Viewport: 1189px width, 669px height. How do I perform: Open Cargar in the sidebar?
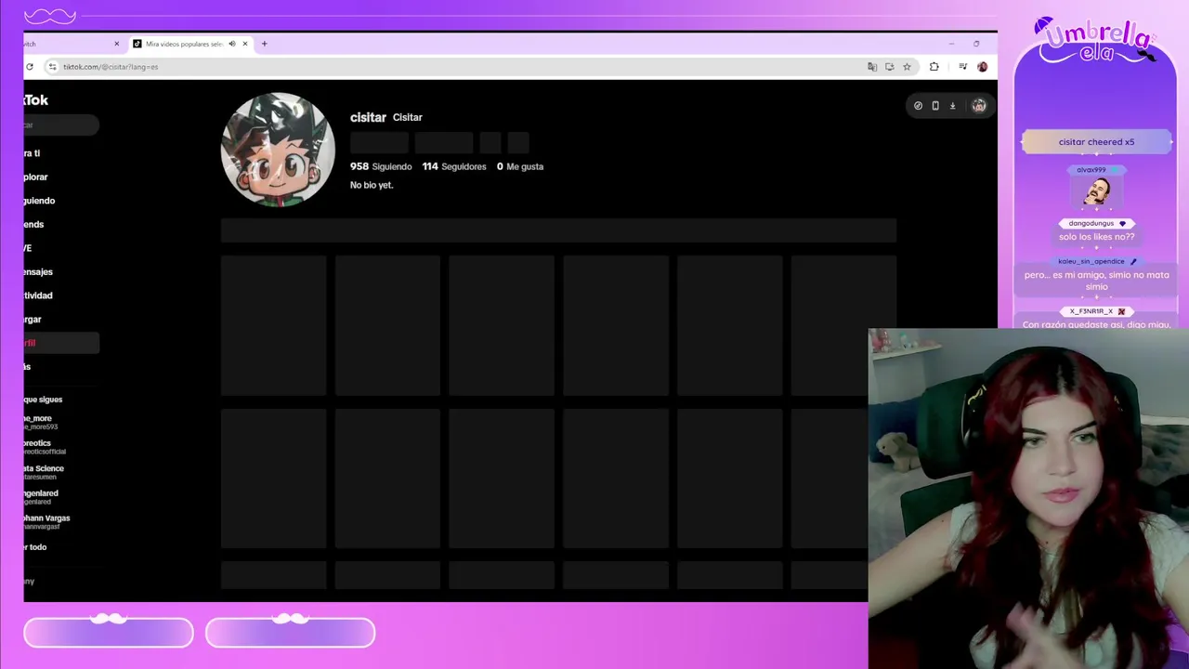(x=33, y=319)
